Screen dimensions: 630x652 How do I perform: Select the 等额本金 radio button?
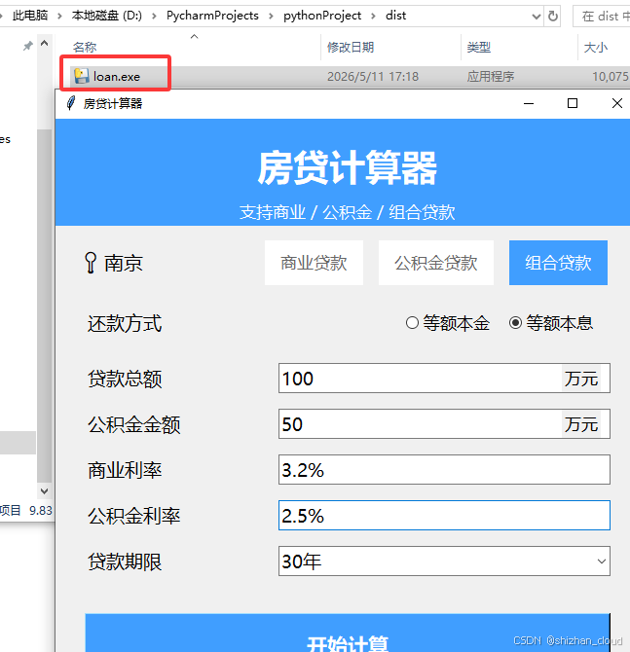click(x=412, y=323)
